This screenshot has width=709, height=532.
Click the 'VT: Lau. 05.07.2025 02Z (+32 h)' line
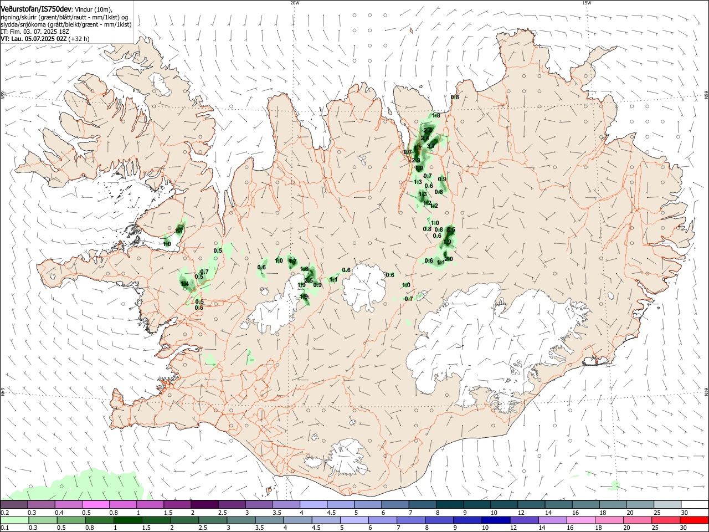(45, 39)
